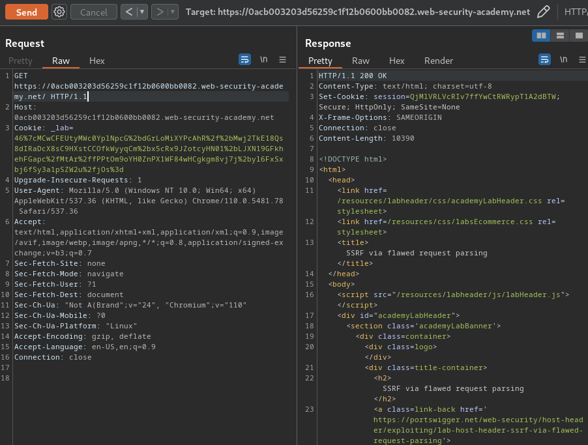Click the orange Send button
The image size is (588, 445).
(x=27, y=12)
